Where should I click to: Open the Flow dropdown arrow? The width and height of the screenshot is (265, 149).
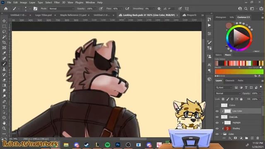(x=121, y=9)
